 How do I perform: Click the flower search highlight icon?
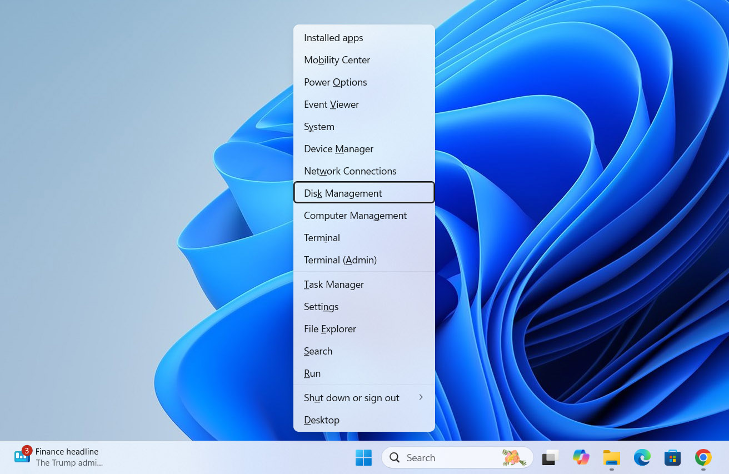(x=514, y=458)
